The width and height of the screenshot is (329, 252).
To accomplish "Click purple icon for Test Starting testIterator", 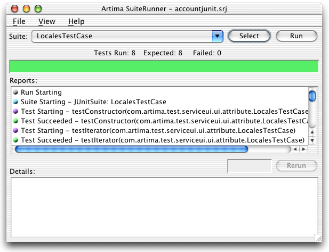I will pos(15,130).
